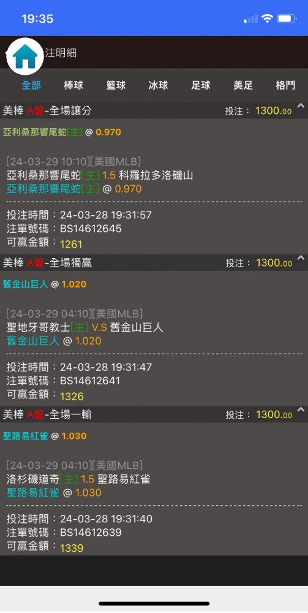
Task: Collapse the 全場讓分 bet section
Action: click(x=300, y=105)
